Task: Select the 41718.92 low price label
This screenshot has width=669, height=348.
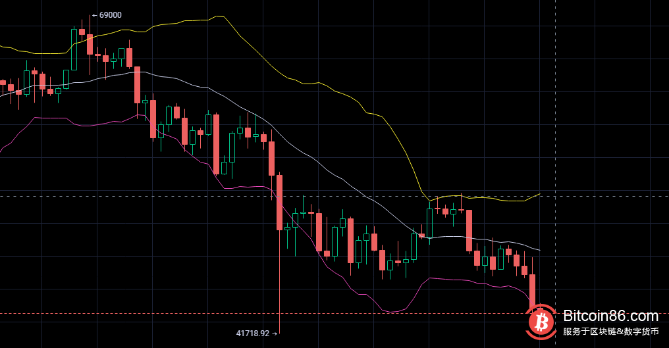Action: click(x=253, y=334)
